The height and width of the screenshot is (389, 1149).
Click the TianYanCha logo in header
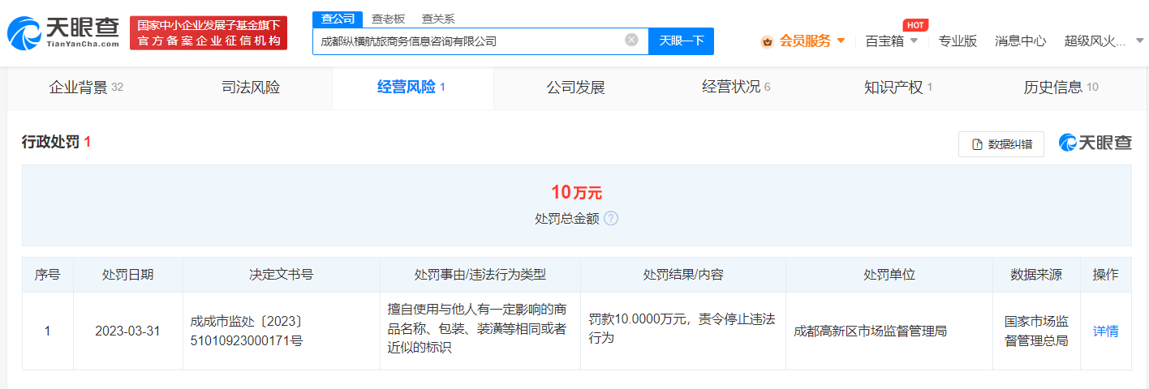(x=63, y=32)
